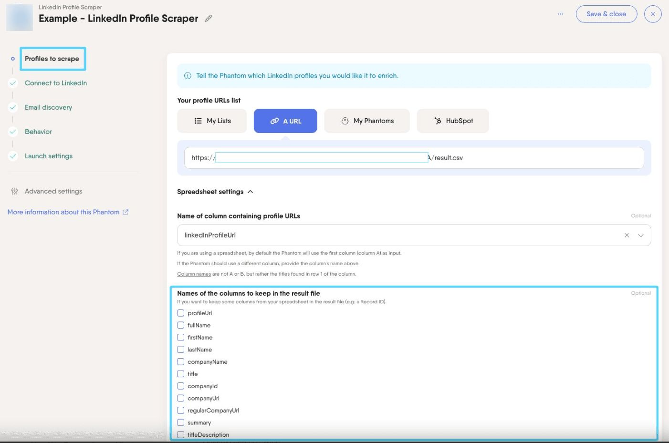Click the HubSpot logo icon
This screenshot has height=443, width=669.
pos(438,121)
